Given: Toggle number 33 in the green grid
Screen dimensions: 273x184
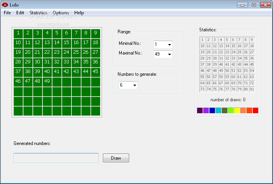Looking at the screenshot, I should (67, 63).
